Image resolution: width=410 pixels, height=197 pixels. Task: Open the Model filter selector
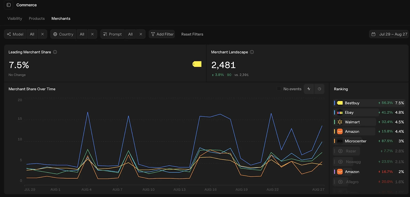click(15, 34)
